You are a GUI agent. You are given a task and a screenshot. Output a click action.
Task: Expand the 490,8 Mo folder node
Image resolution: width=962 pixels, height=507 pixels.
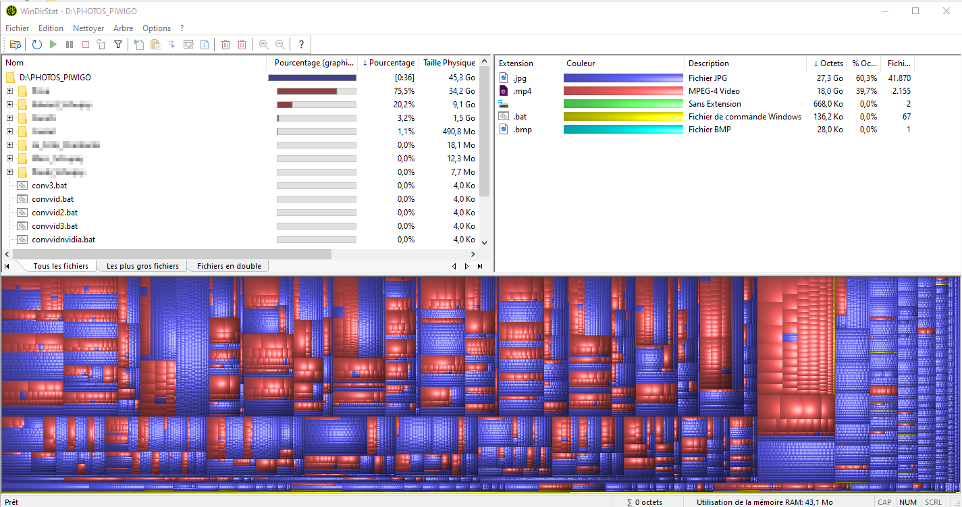pyautogui.click(x=10, y=132)
